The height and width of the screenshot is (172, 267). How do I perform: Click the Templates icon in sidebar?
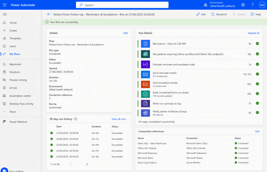[x=5, y=38]
